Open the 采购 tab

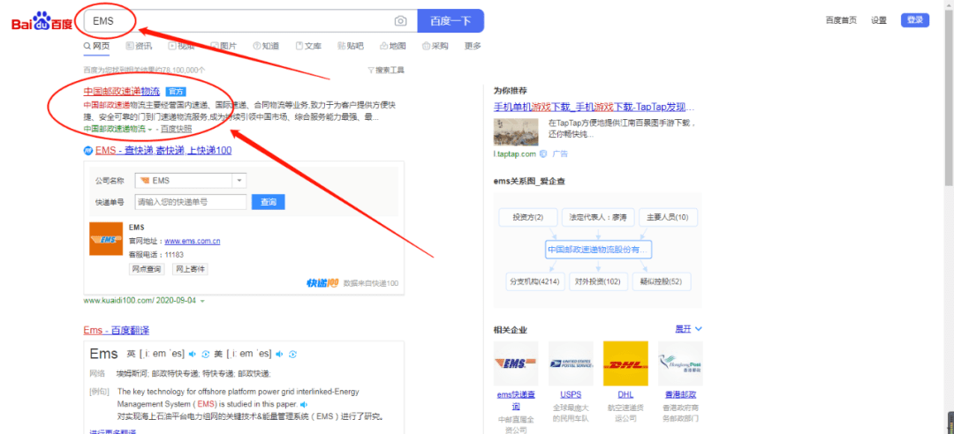pos(435,46)
